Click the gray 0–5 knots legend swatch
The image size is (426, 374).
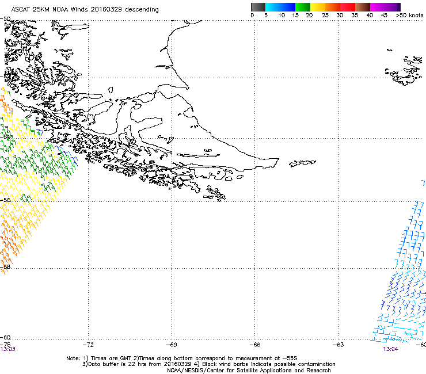[258, 7]
